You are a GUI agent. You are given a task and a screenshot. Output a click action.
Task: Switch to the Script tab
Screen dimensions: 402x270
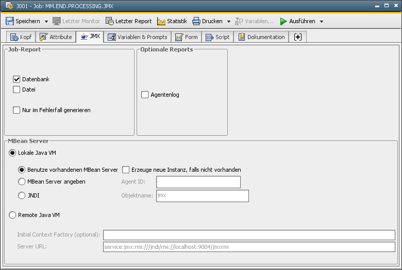tap(217, 37)
